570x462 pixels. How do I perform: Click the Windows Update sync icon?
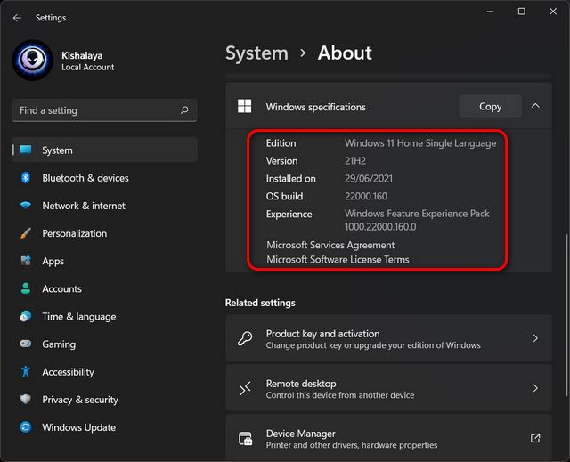26,426
